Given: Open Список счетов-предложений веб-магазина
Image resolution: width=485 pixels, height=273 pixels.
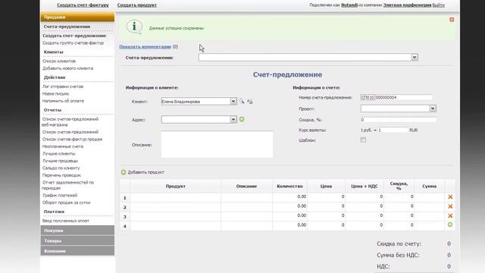Looking at the screenshot, I should (70, 121).
